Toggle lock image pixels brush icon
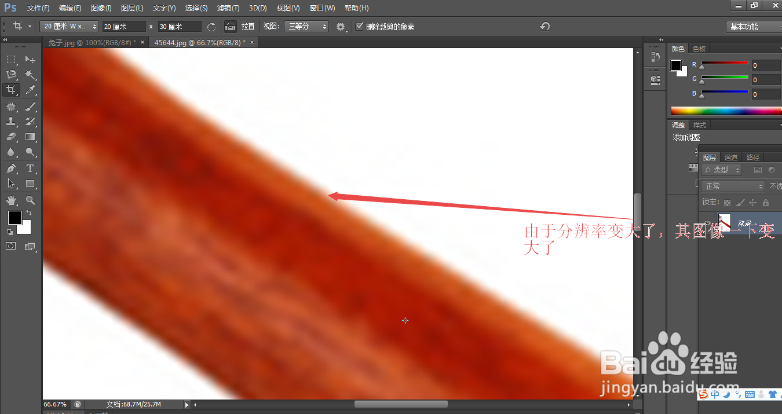782x414 pixels. (740, 203)
